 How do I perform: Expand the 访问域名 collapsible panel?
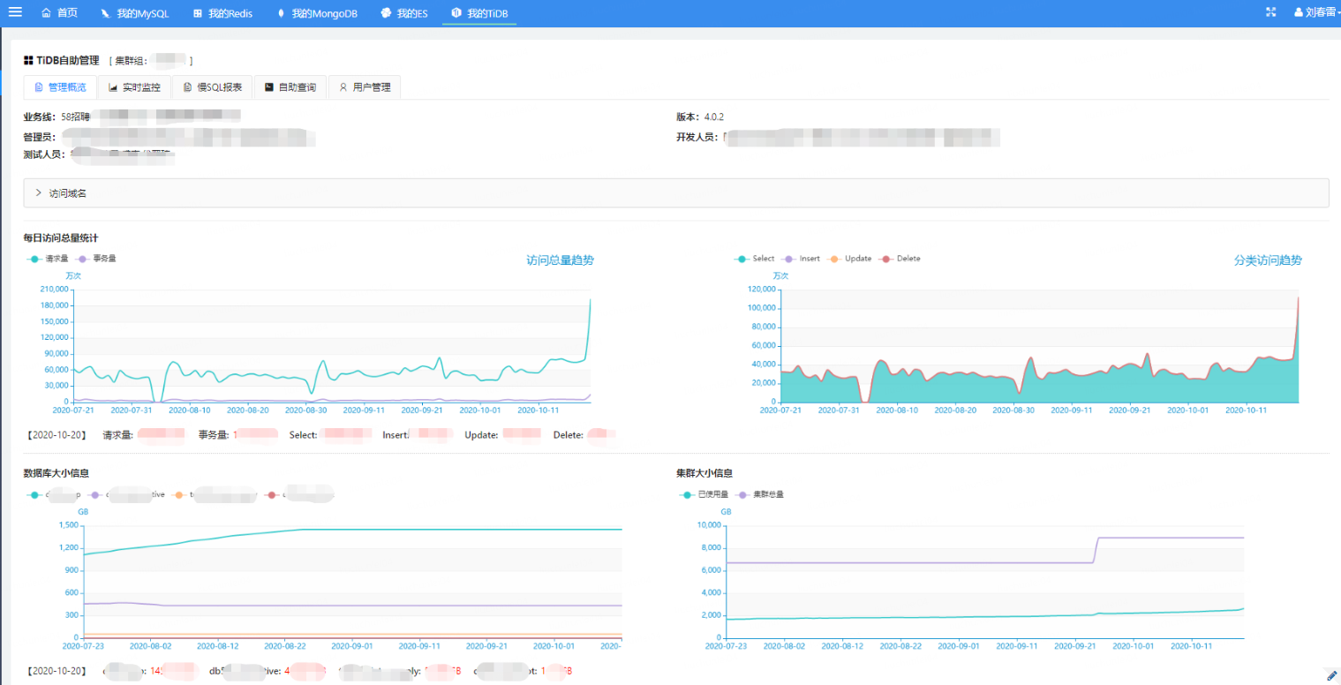coord(67,192)
